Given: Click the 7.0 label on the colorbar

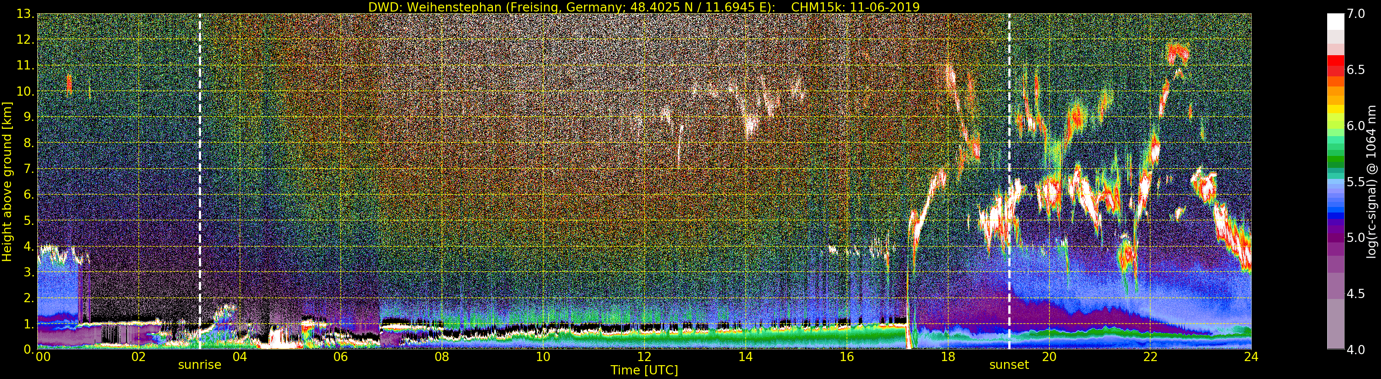Looking at the screenshot, I should (x=1356, y=14).
